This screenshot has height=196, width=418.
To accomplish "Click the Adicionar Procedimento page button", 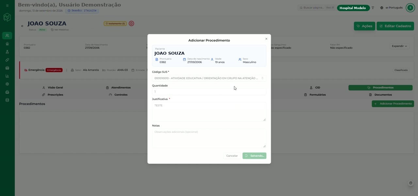I will (393, 104).
